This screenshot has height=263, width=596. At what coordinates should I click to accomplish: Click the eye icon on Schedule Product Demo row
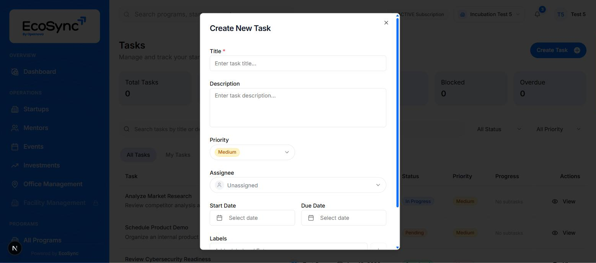tap(555, 233)
